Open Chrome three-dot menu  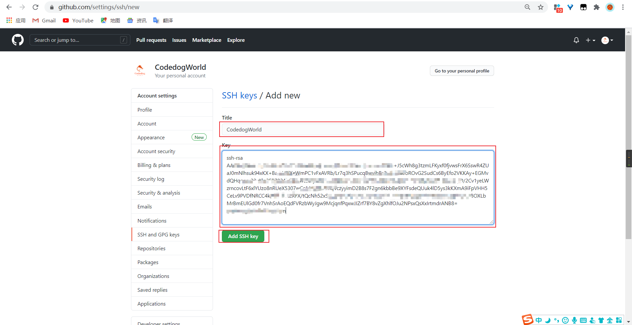tap(623, 7)
